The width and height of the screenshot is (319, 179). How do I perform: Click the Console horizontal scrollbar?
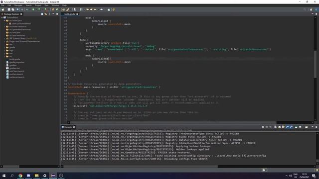(141, 167)
